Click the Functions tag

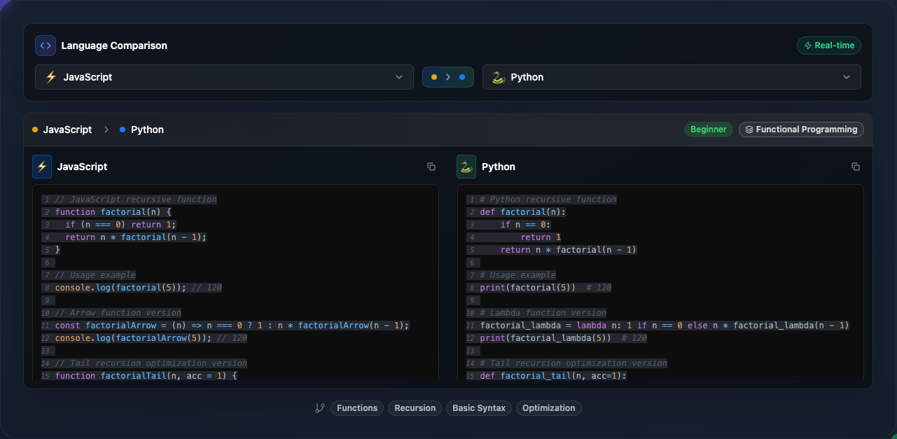357,408
